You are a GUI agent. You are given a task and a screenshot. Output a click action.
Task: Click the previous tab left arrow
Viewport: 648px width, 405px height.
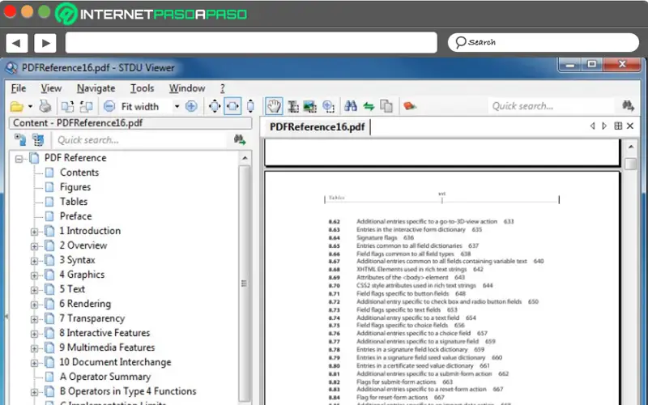[592, 126]
